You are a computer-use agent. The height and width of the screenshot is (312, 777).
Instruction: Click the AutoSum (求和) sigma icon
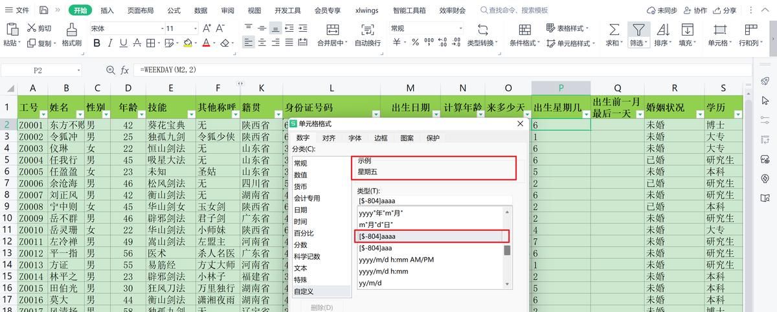[x=614, y=30]
